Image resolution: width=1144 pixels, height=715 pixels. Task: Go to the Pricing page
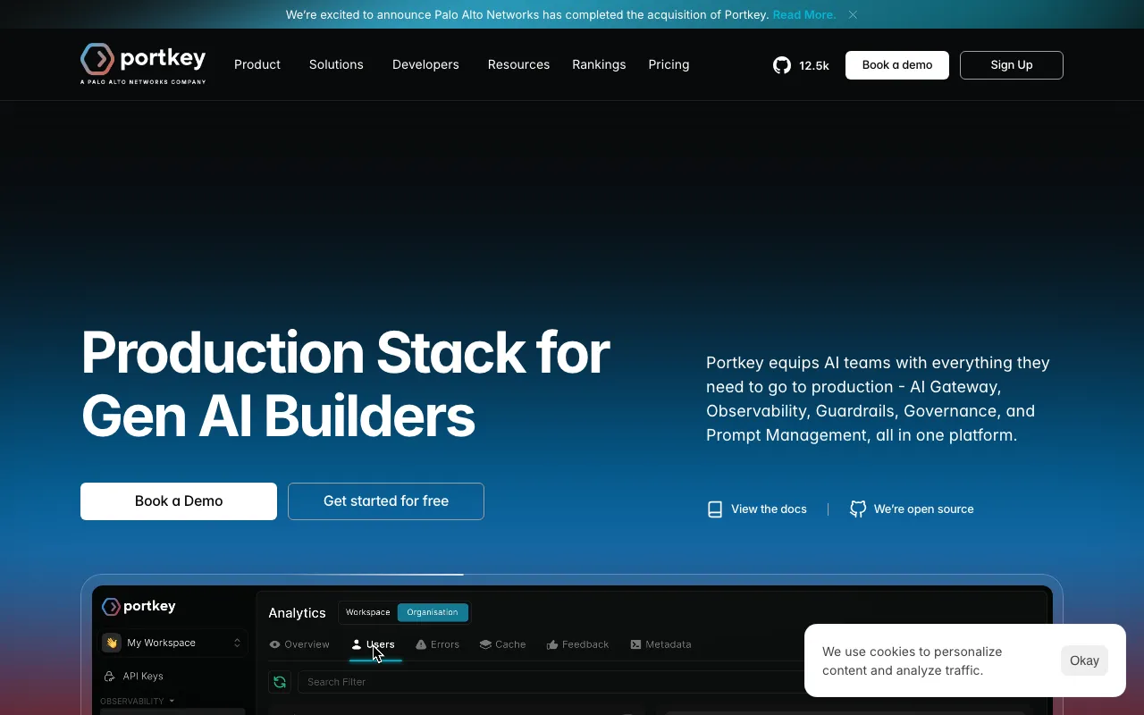pos(669,64)
